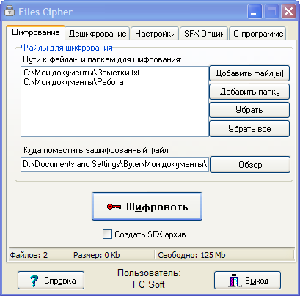Screen dimensions: 300x296
Task: Click the Убрать button
Action: 249,110
